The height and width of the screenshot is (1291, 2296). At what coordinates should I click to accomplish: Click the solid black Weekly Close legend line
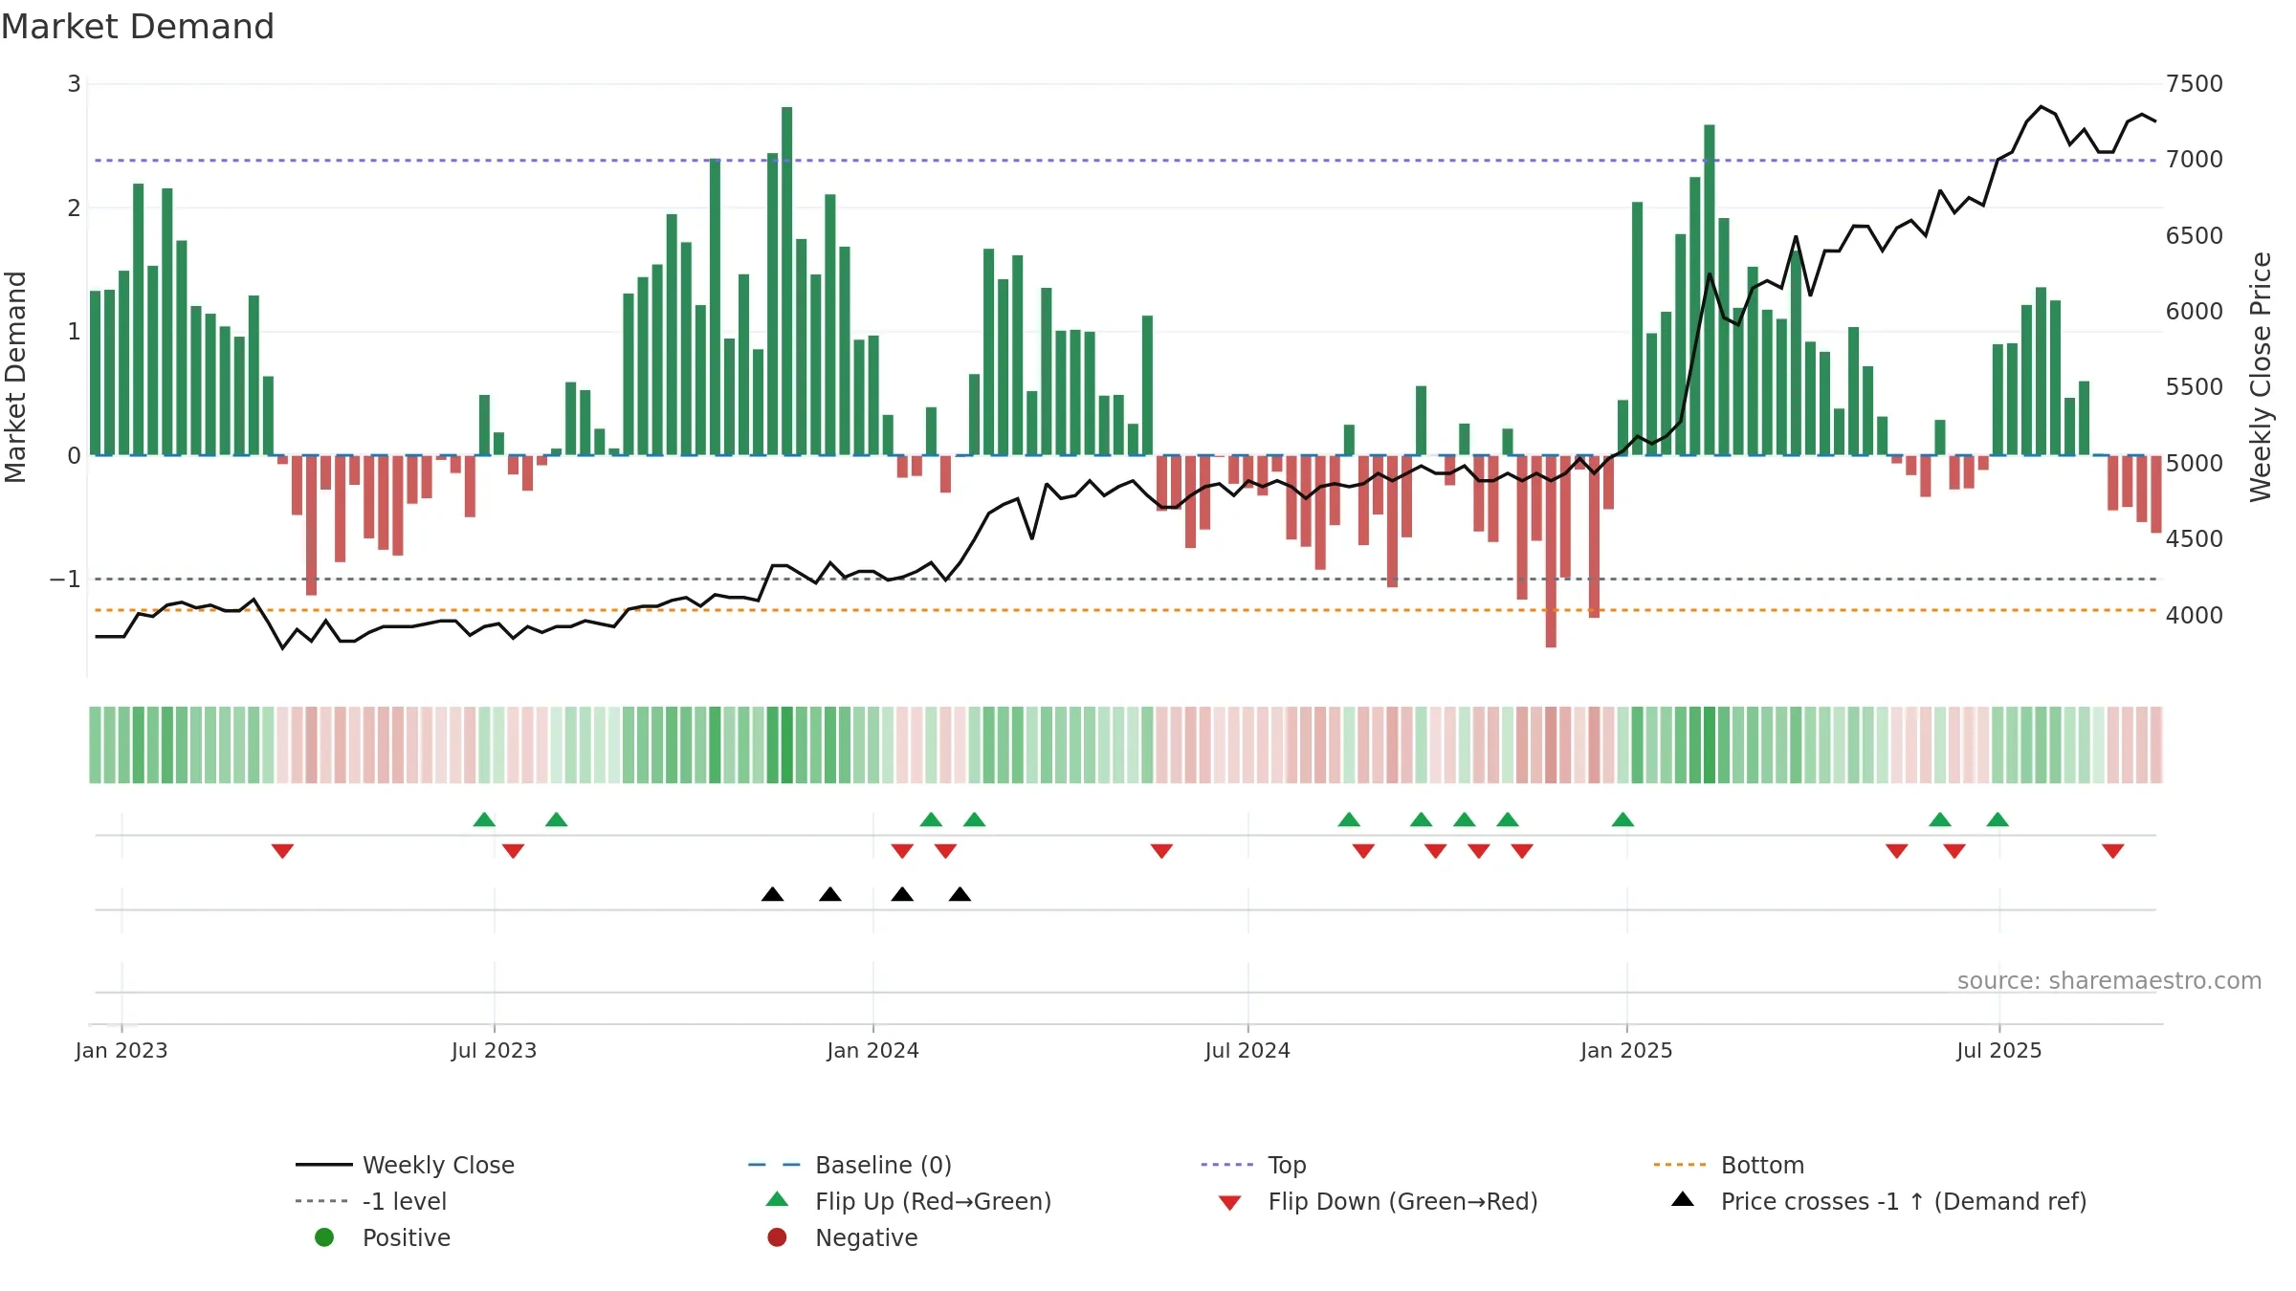pyautogui.click(x=324, y=1165)
